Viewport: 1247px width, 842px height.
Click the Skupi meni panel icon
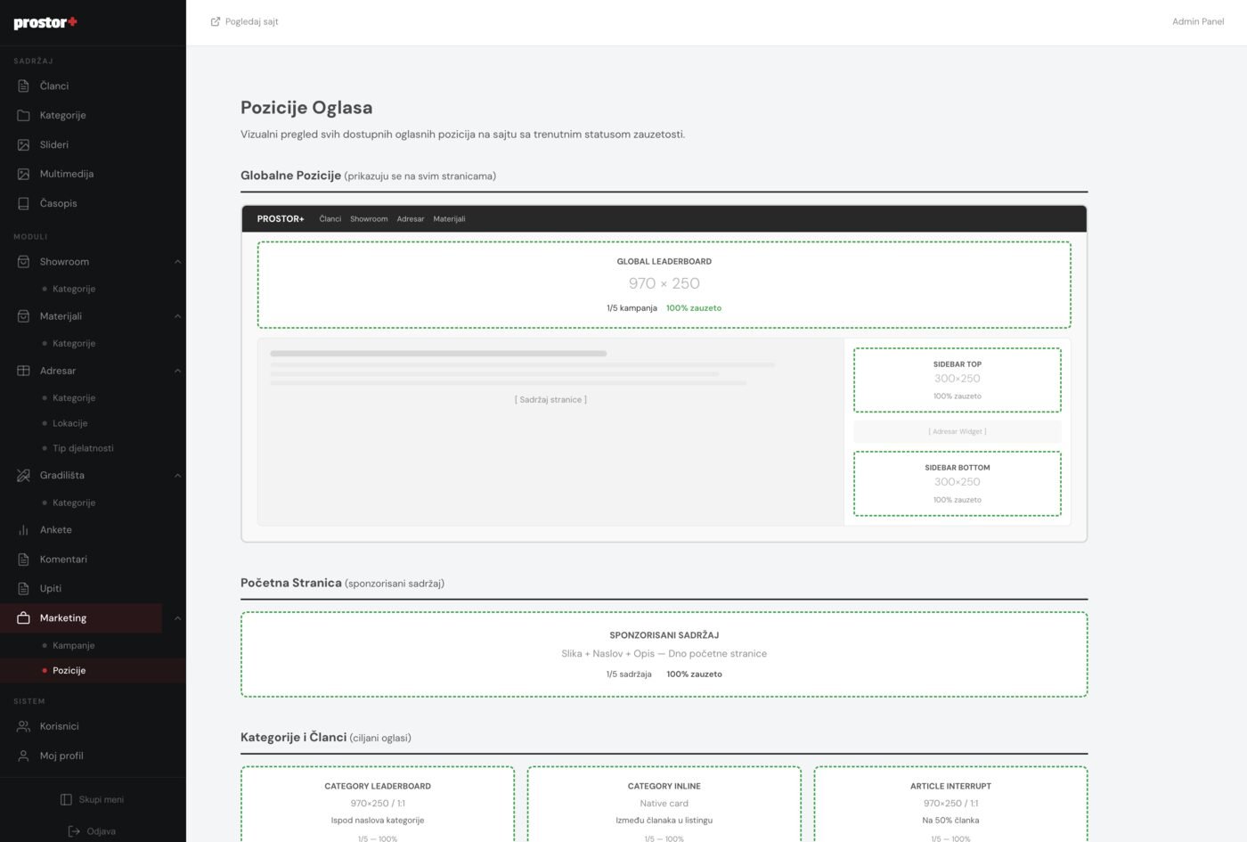tap(66, 799)
